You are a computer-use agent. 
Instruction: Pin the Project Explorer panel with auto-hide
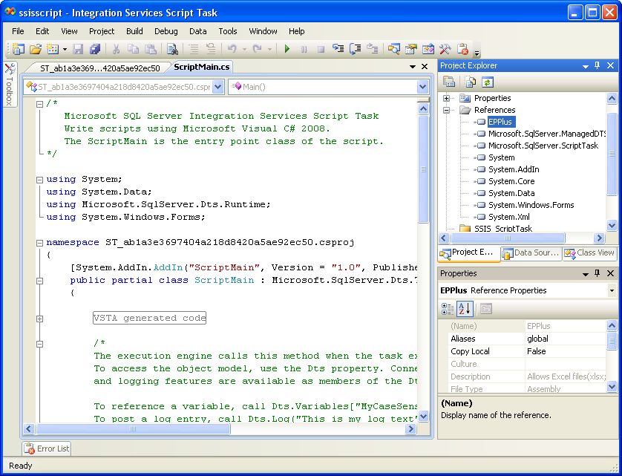pos(598,65)
